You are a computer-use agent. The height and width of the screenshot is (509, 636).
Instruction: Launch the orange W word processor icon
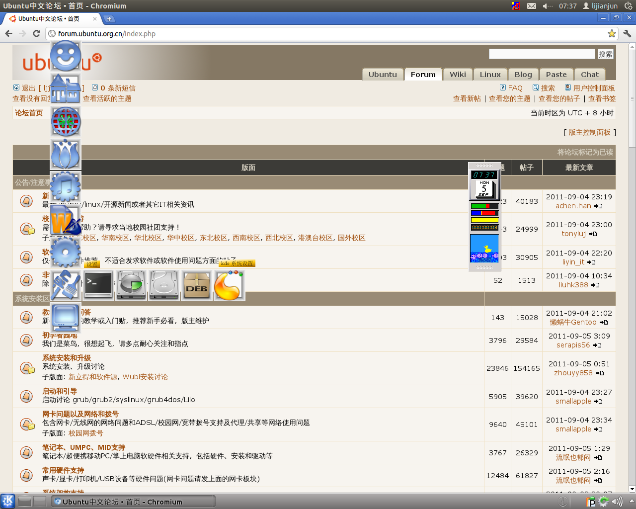pyautogui.click(x=66, y=220)
